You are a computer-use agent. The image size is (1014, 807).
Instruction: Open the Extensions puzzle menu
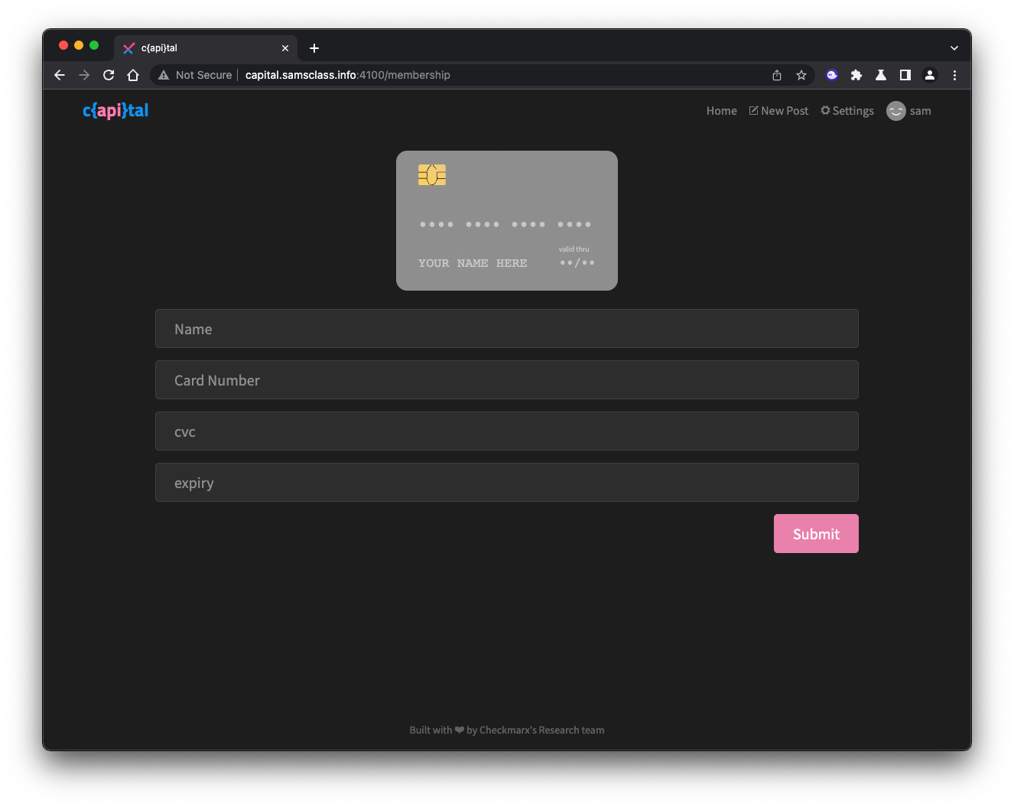click(x=856, y=75)
